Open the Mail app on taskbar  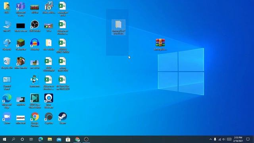pyautogui.click(x=59, y=139)
